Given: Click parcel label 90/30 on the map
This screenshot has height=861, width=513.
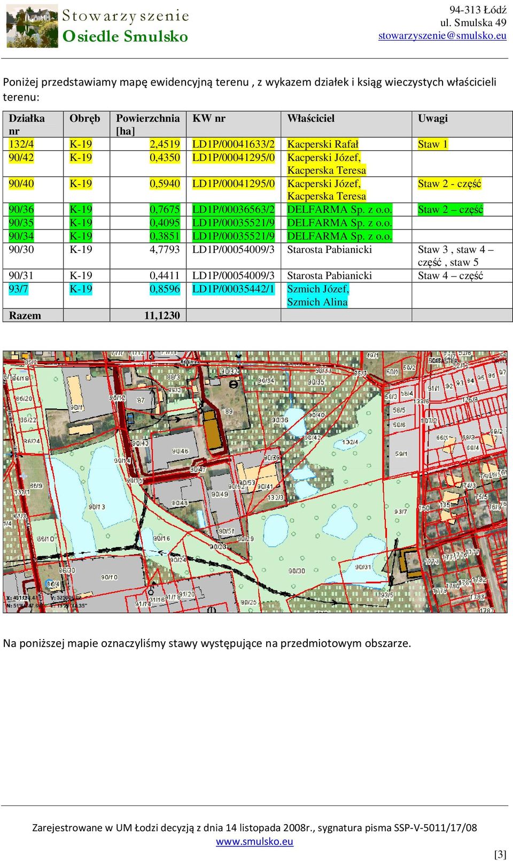Looking at the screenshot, I should tap(297, 571).
